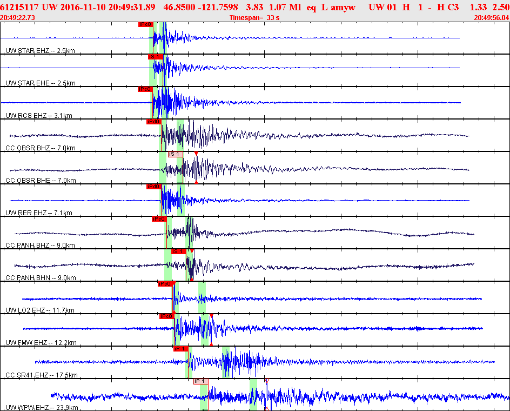Click the iPc0 pick flag on STAR EHZ
The height and width of the screenshot is (411, 510).
coord(145,24)
